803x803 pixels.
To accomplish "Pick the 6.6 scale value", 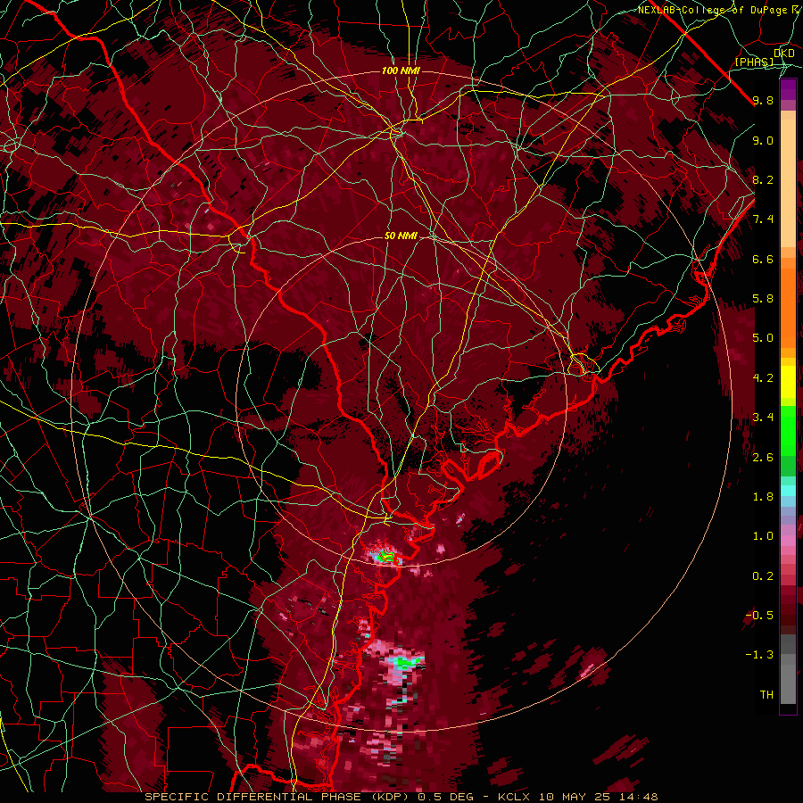I will (763, 259).
